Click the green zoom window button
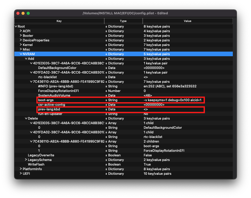This screenshot has height=198, width=251. (x=28, y=13)
